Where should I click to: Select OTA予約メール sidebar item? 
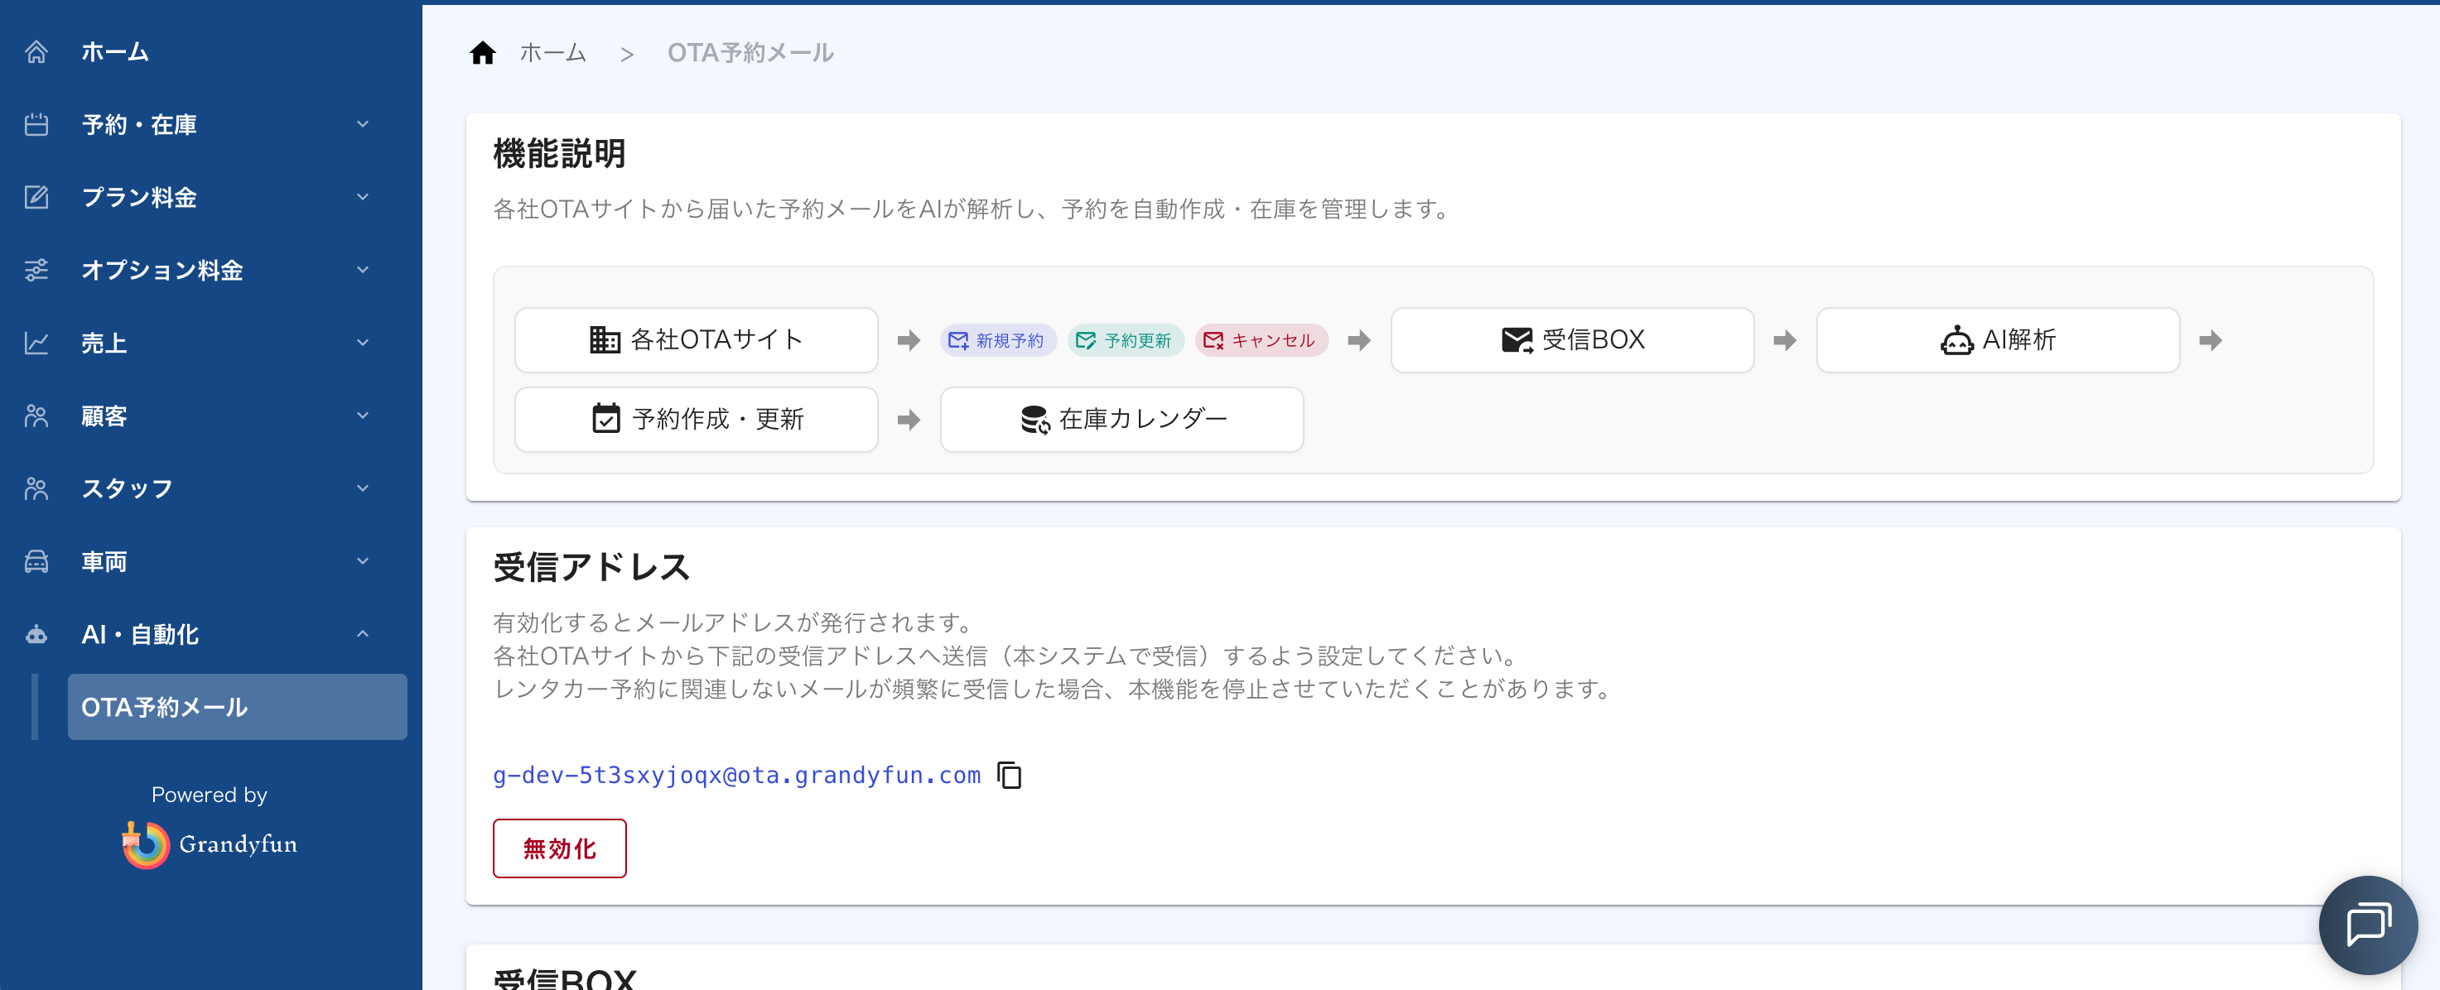click(237, 707)
